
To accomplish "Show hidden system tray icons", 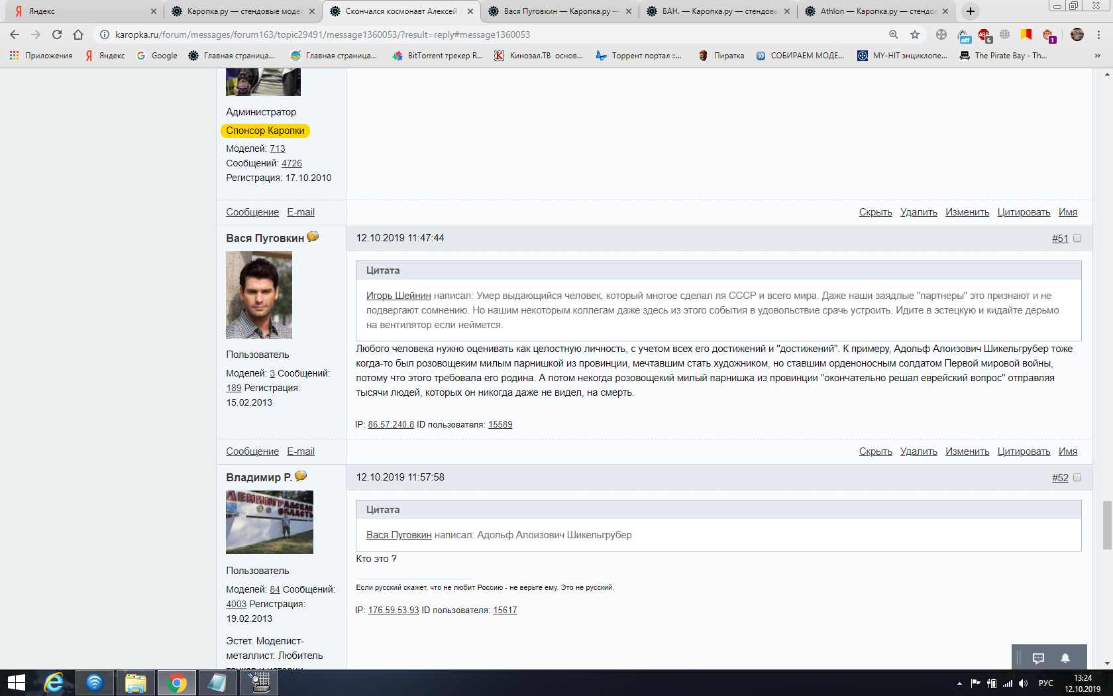I will pos(959,683).
